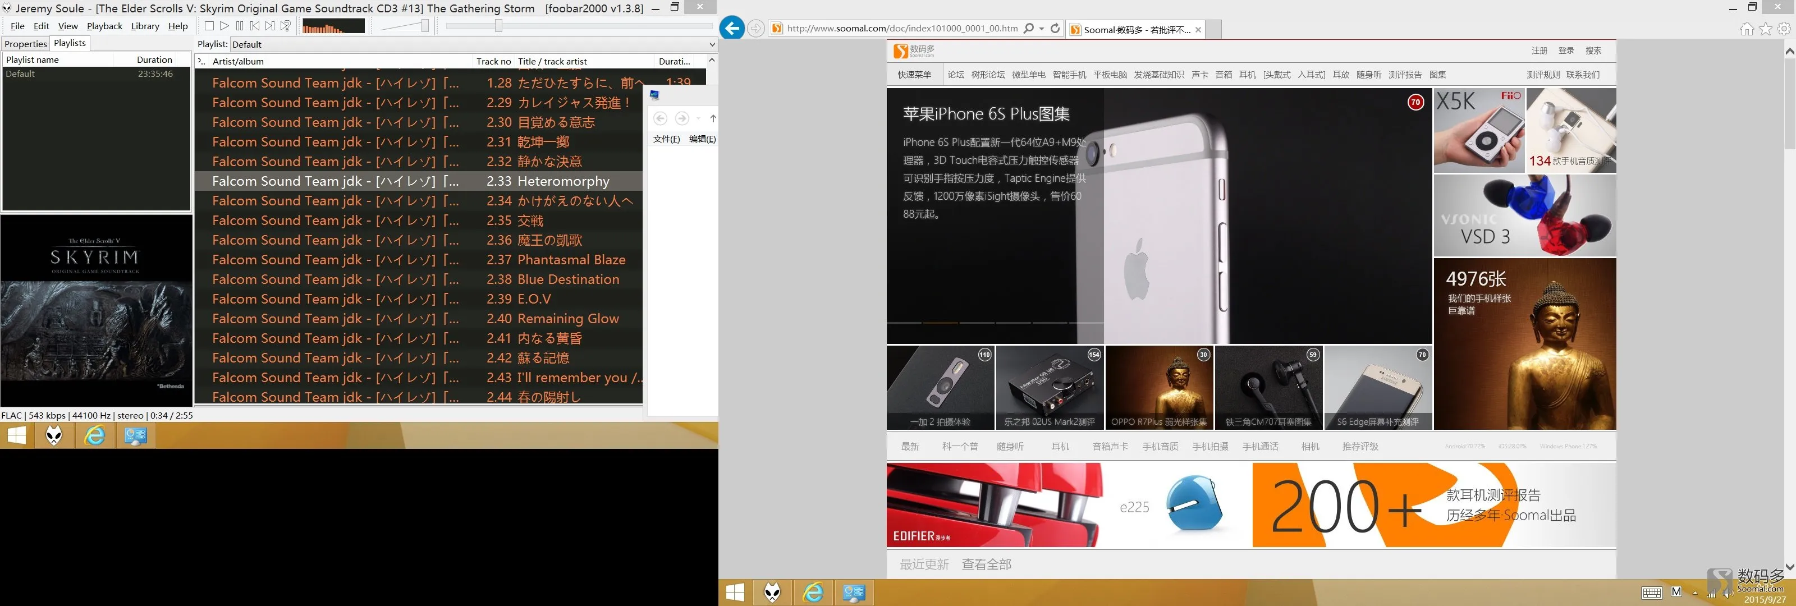
Task: Stop playback in foobar2000
Action: click(209, 26)
